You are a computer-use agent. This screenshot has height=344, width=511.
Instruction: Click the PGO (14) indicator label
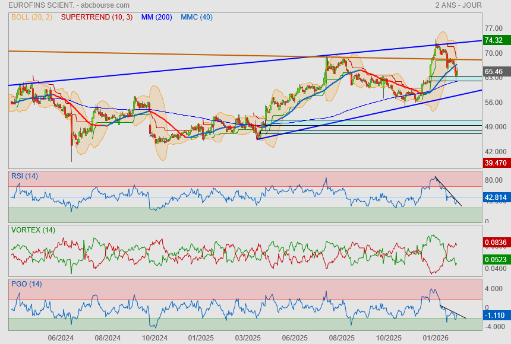tap(26, 284)
